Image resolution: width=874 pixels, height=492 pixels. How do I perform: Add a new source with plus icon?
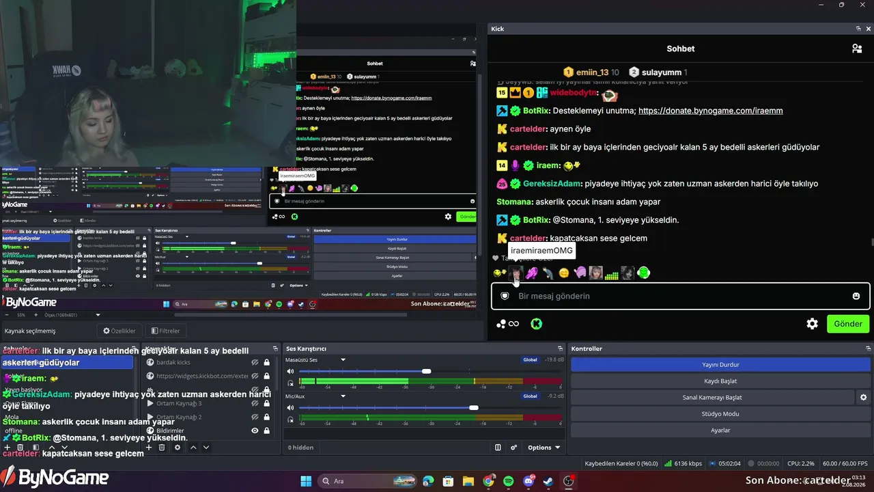[150, 447]
